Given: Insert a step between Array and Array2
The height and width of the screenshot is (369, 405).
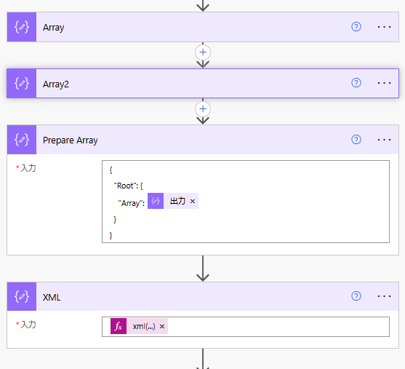Looking at the screenshot, I should click(203, 52).
